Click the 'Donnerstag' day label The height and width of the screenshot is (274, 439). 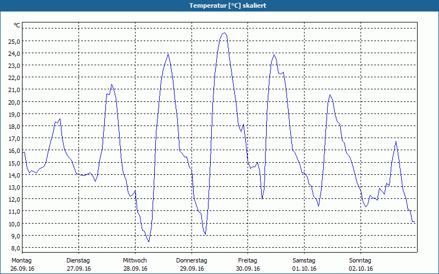192,261
